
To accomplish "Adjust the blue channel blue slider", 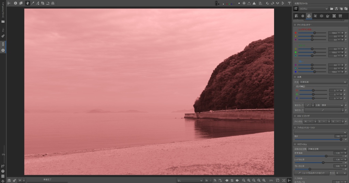I will [x=312, y=72].
